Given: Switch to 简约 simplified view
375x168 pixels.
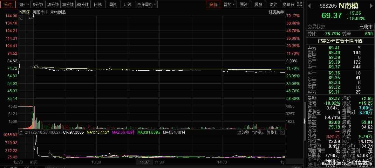Looking at the screenshot, I should 273,4.
